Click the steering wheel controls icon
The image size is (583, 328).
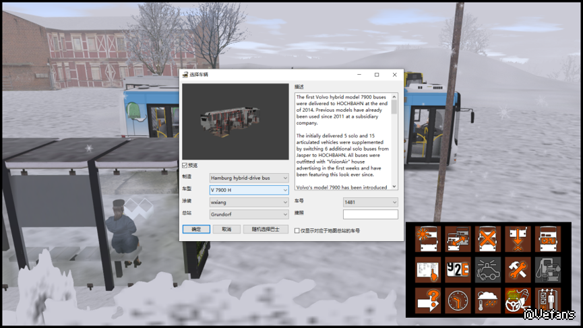[x=518, y=300]
